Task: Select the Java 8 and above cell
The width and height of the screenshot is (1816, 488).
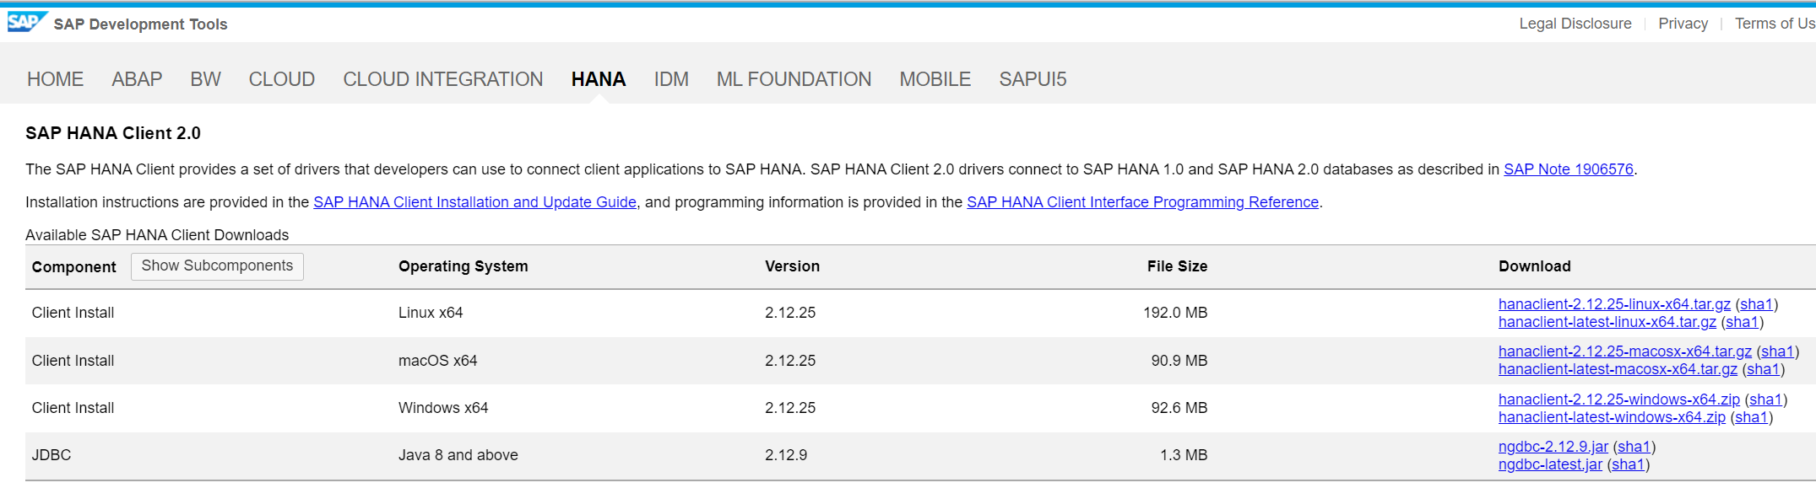Action: click(x=458, y=455)
